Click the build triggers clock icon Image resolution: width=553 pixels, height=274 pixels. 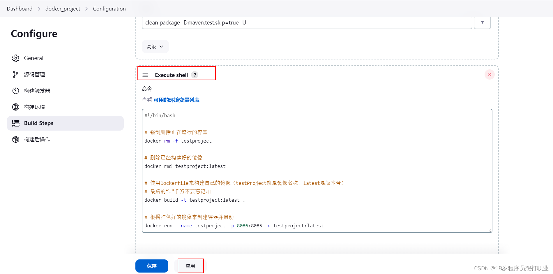(16, 91)
